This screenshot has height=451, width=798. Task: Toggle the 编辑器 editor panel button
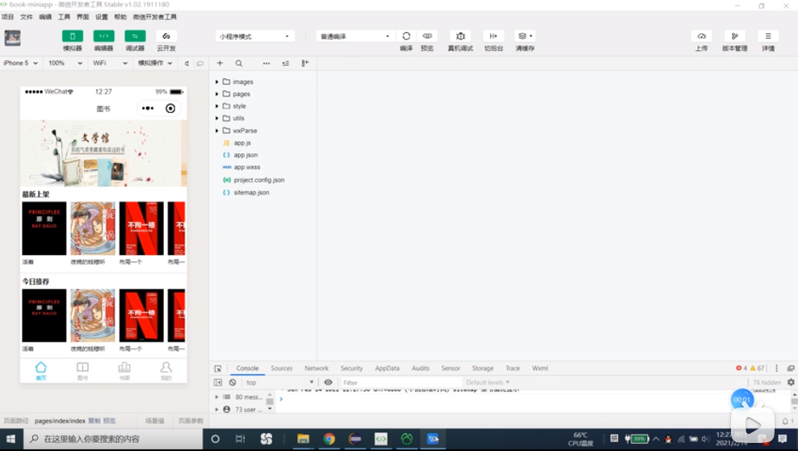tap(104, 36)
